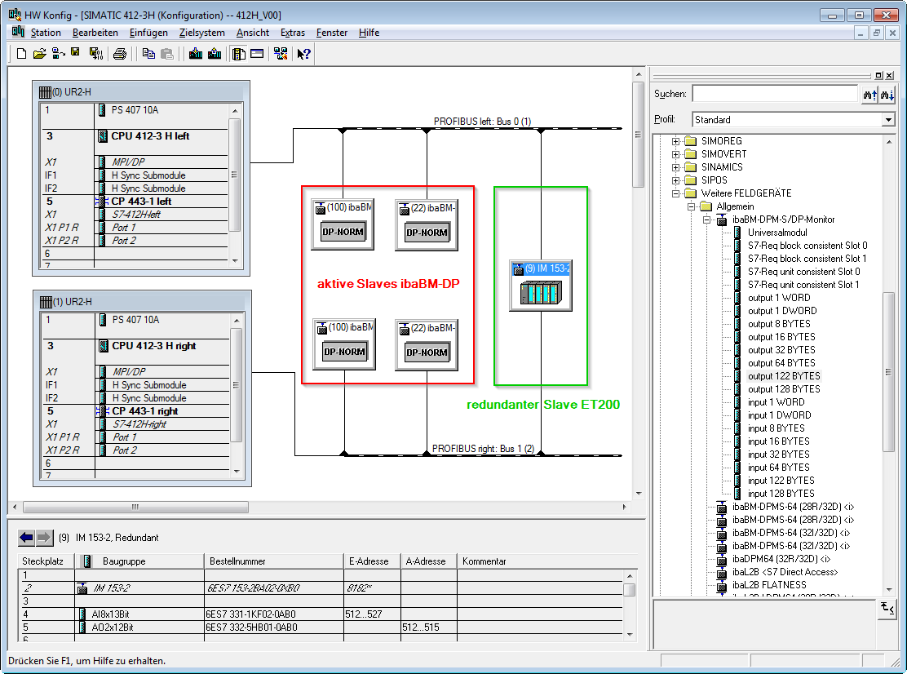Select input 128 BYTES in catalog
Viewport: 907px width, 674px height.
tap(781, 494)
